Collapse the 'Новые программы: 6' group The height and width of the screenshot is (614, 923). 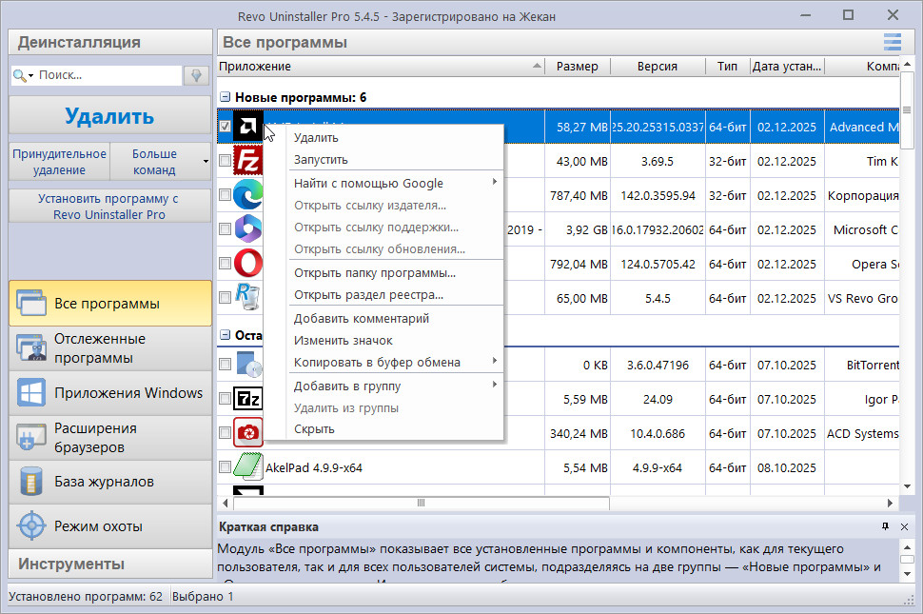click(226, 97)
